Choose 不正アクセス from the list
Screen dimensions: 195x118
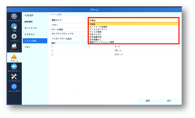point(134,34)
